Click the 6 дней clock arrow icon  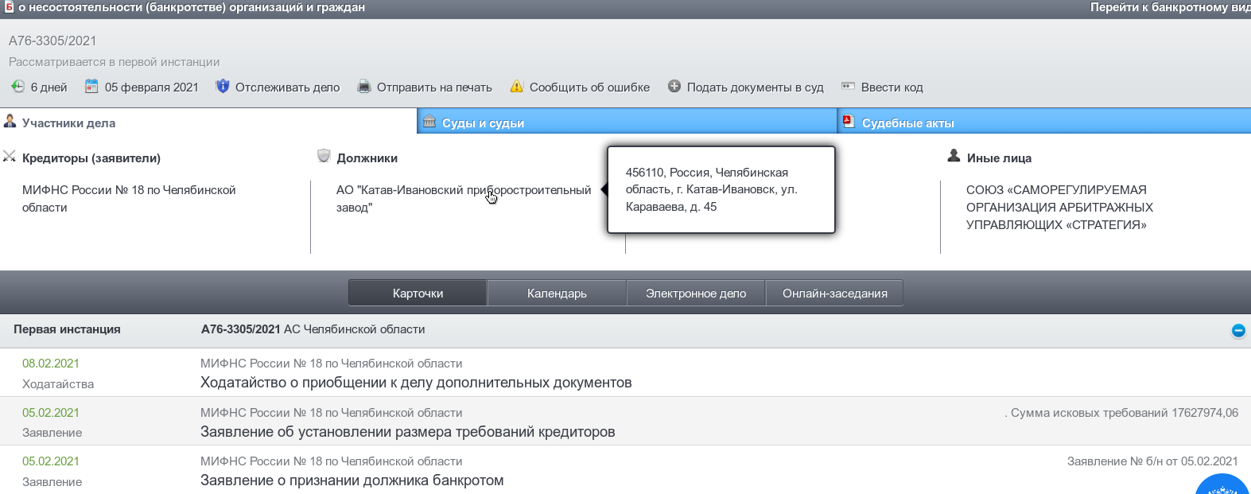(17, 87)
